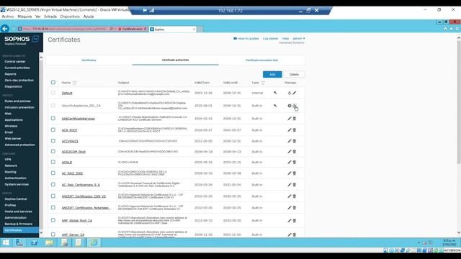Image resolution: width=461 pixels, height=259 pixels.
Task: Tick checkbox for ACCVRAIZ1
Action: pyautogui.click(x=53, y=141)
